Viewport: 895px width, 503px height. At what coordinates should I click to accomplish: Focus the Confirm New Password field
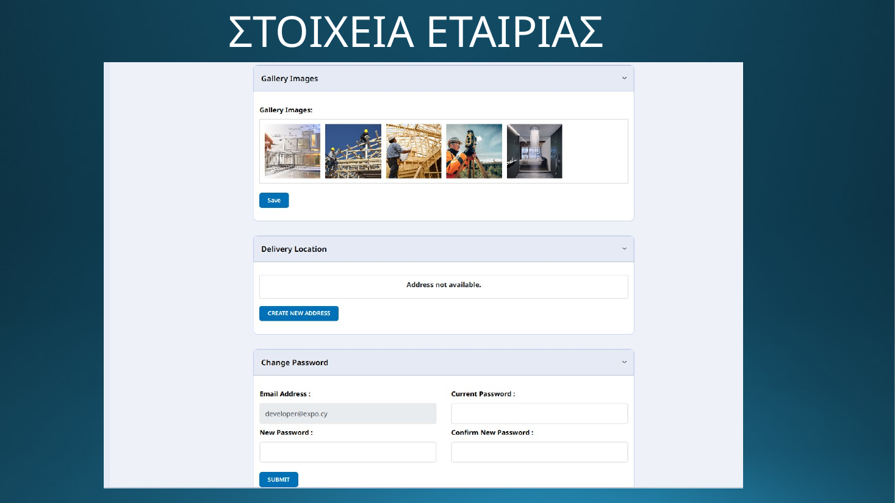click(x=539, y=452)
